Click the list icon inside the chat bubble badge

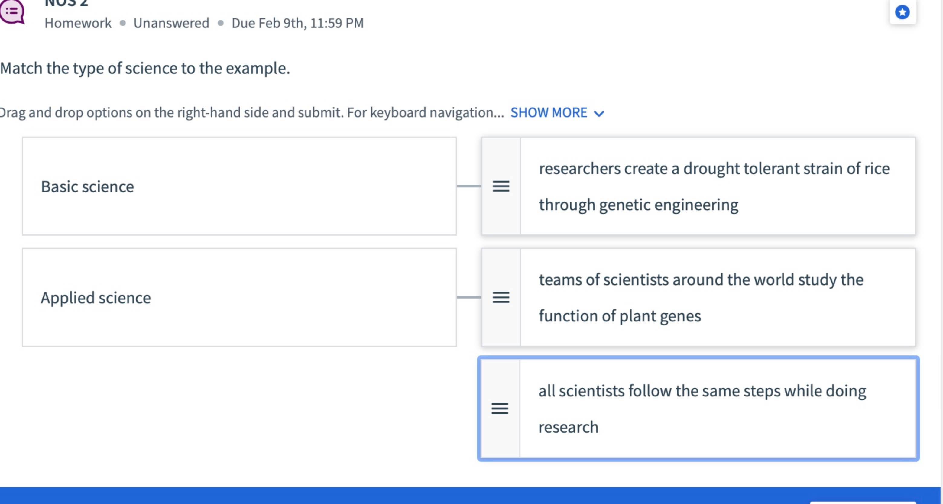(x=12, y=11)
